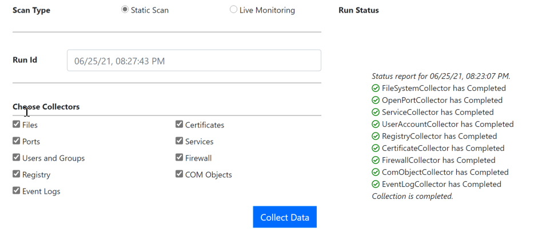Click into the Run Id input field
Screen dimensions: 554x232
coord(194,61)
